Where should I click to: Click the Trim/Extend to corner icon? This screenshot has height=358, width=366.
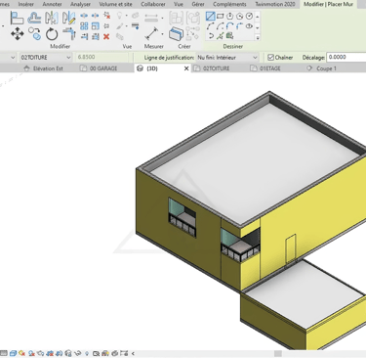[x=69, y=34]
